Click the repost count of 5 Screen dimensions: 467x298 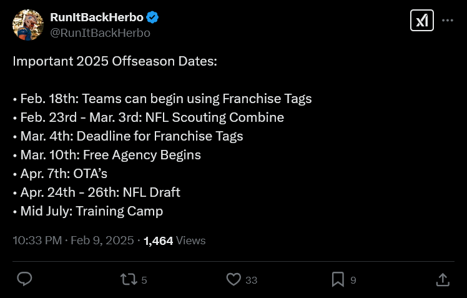point(144,280)
